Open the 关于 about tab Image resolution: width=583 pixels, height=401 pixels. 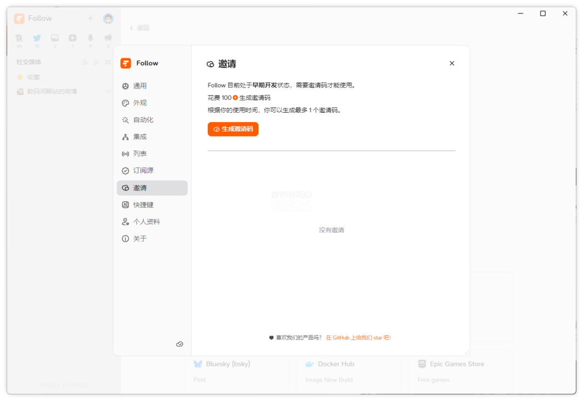point(152,239)
